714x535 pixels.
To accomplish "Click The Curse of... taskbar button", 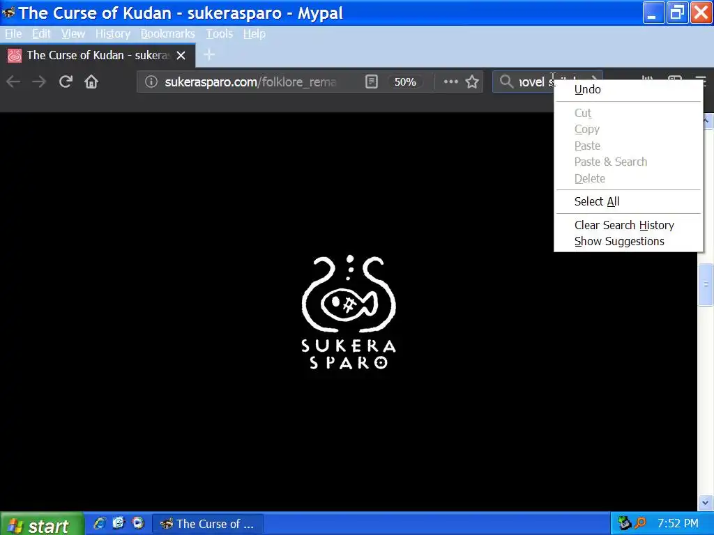I will point(207,524).
